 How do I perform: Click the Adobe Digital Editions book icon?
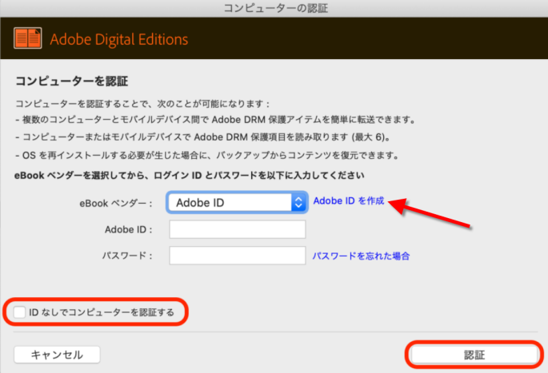click(28, 38)
